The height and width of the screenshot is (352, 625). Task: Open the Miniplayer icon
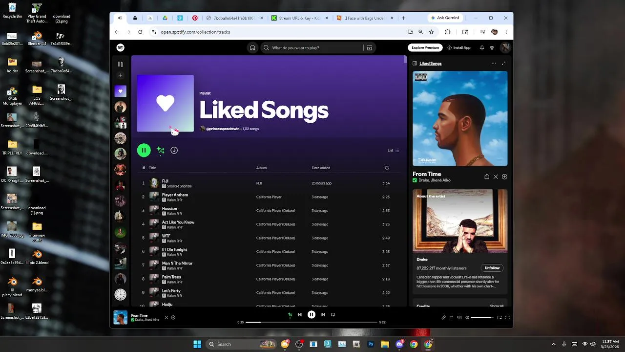[x=500, y=318]
